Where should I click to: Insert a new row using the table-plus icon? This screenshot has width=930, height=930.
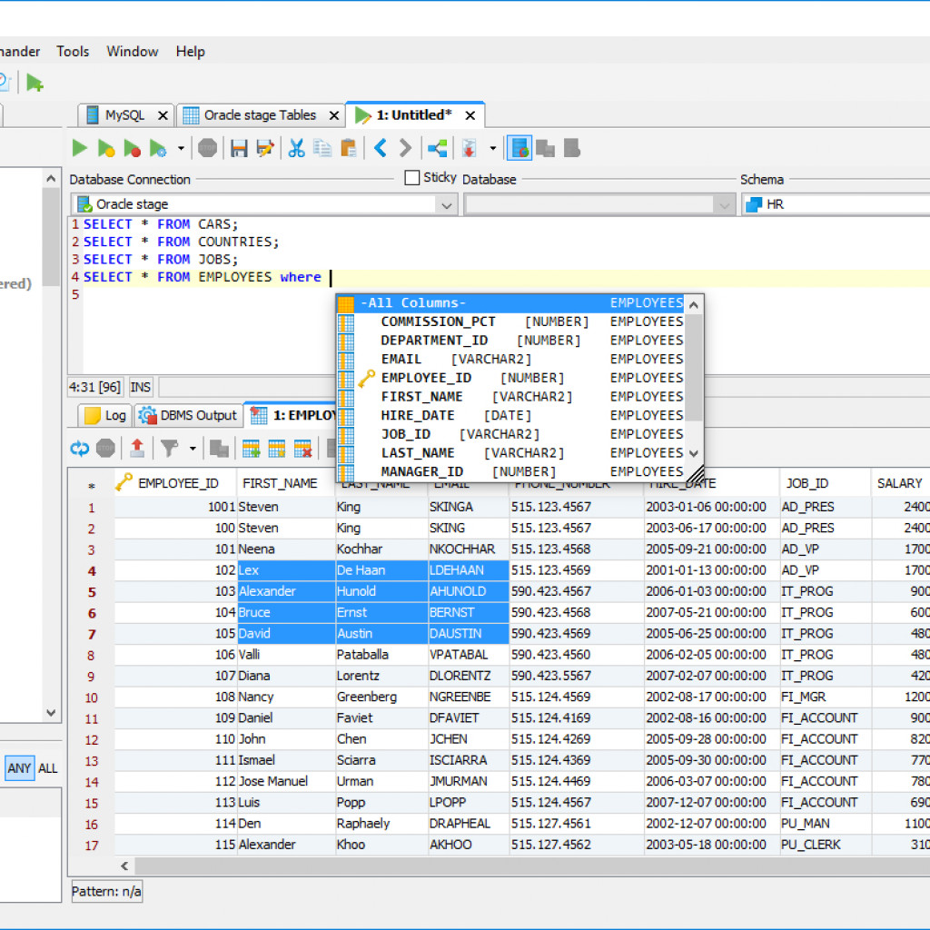(x=251, y=448)
